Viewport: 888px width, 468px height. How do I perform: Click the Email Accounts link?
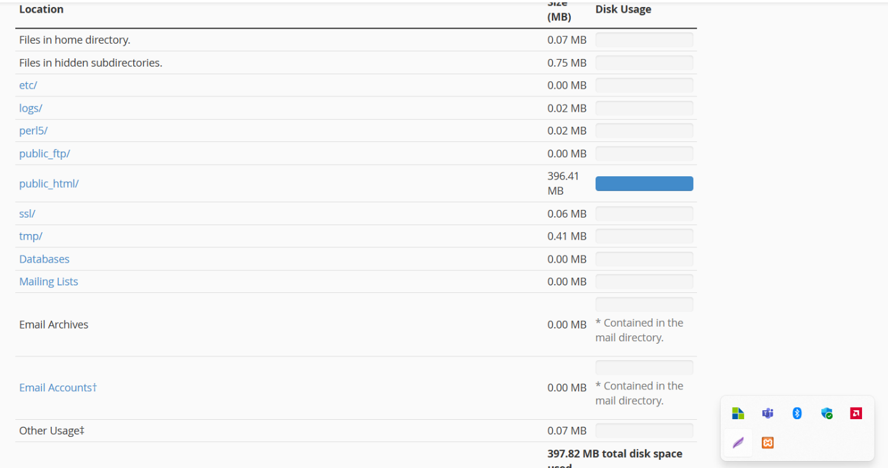click(x=58, y=387)
